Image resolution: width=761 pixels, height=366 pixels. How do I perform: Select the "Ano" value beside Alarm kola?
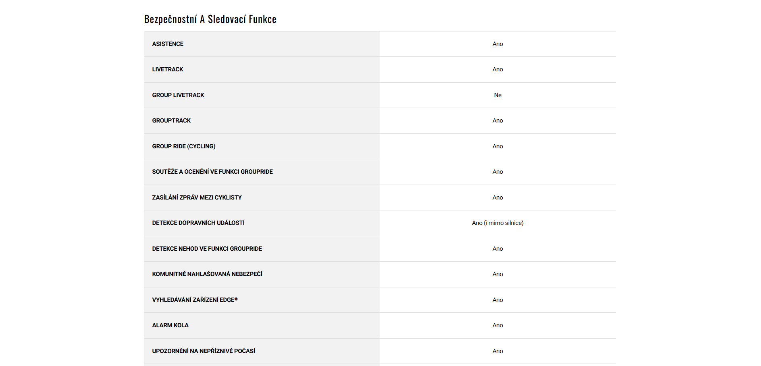click(498, 325)
